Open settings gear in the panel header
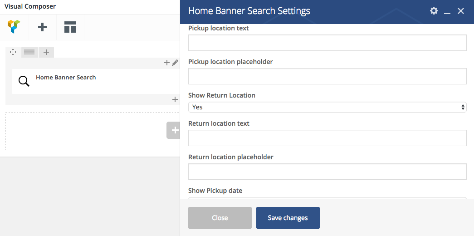 (434, 11)
